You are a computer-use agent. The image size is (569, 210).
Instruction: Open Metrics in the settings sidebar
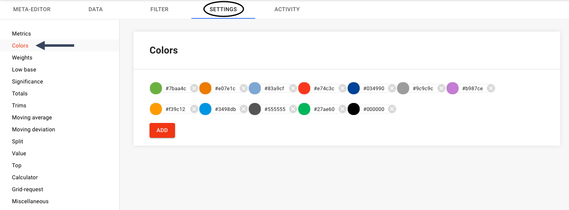click(22, 34)
